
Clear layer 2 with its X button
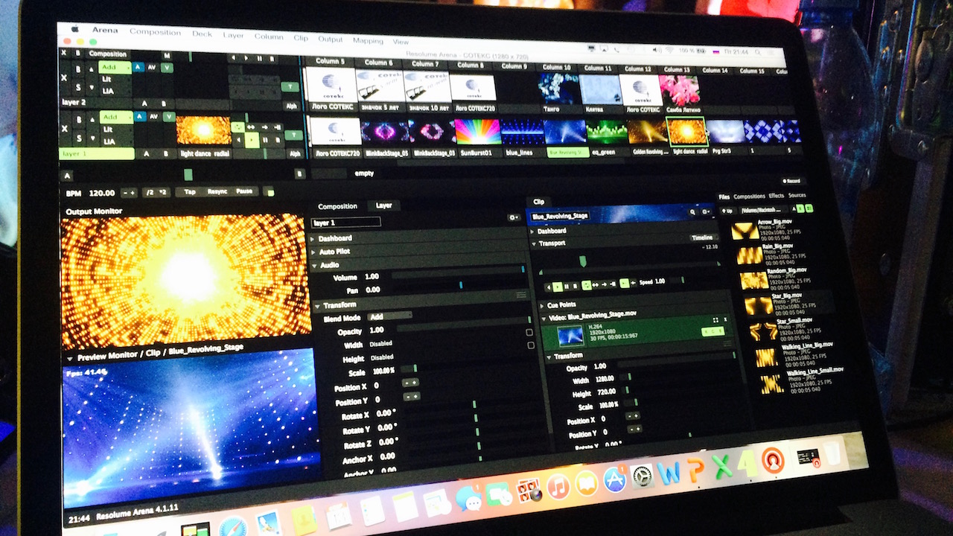64,78
